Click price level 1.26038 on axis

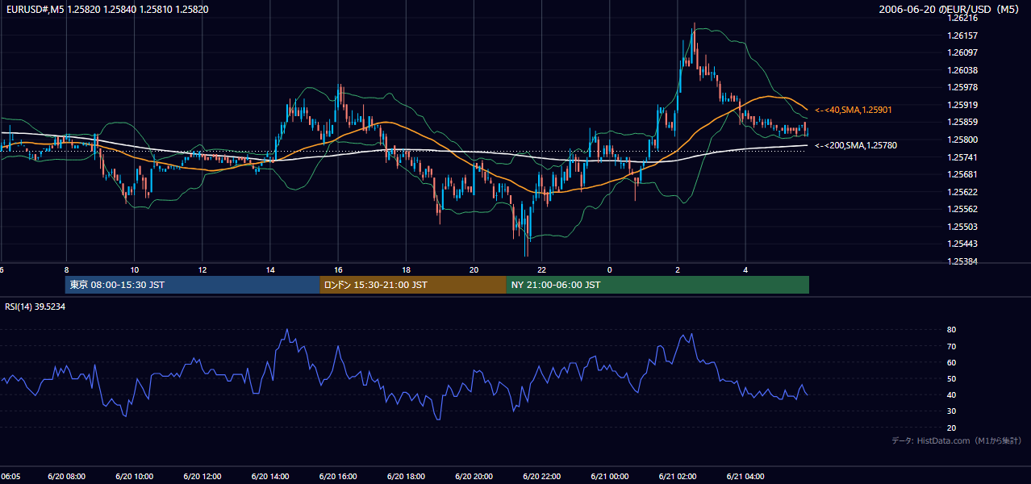pos(963,70)
